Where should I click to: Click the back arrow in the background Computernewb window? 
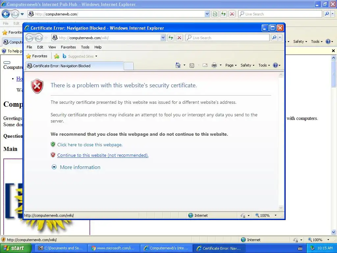coord(6,14)
